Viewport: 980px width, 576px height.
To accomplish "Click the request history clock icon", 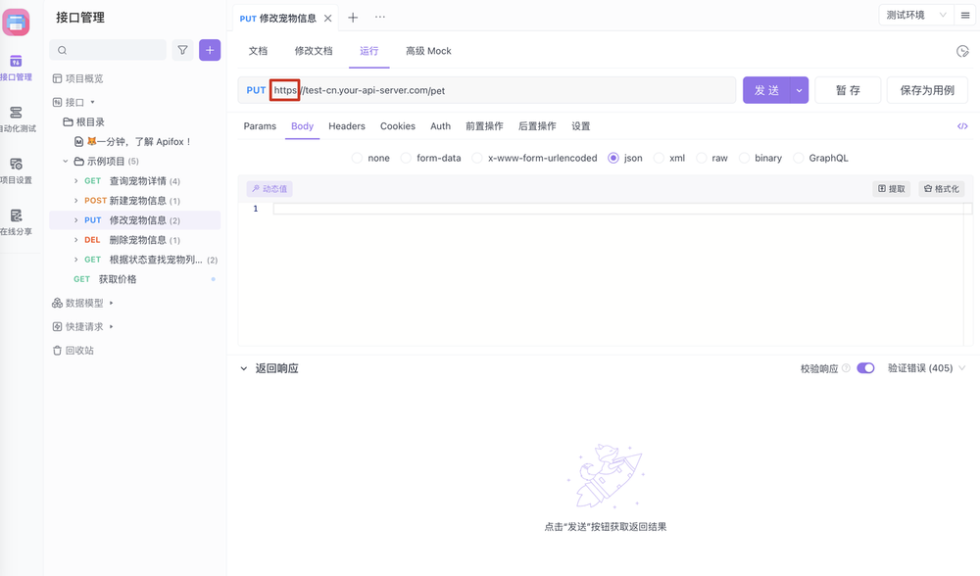I will coord(964,50).
